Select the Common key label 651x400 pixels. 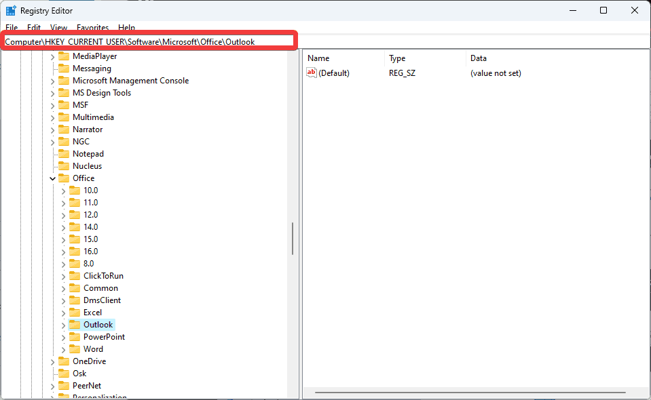tap(101, 287)
